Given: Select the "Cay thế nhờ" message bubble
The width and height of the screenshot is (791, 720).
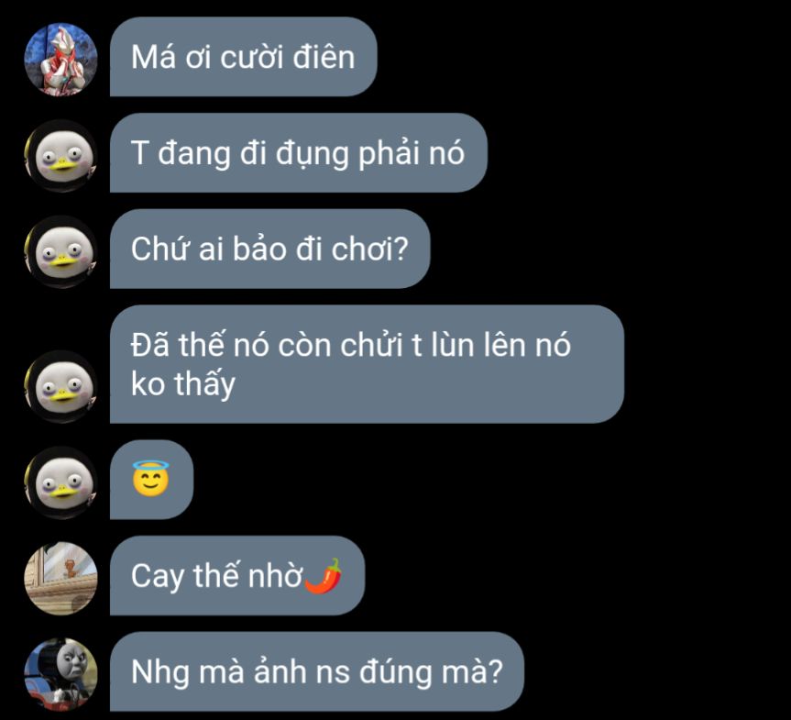Looking at the screenshot, I should tap(237, 575).
